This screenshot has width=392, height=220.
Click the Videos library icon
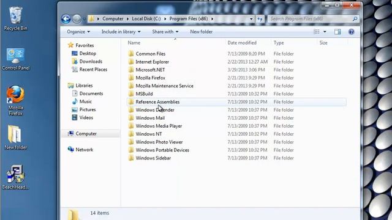tap(75, 117)
